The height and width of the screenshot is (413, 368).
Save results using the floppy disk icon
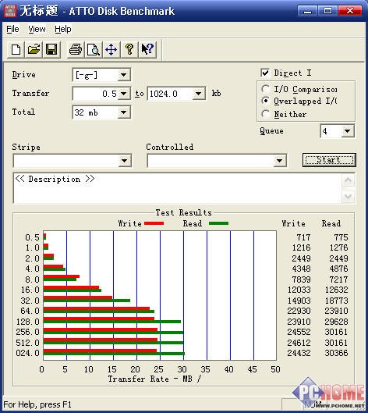(x=51, y=49)
